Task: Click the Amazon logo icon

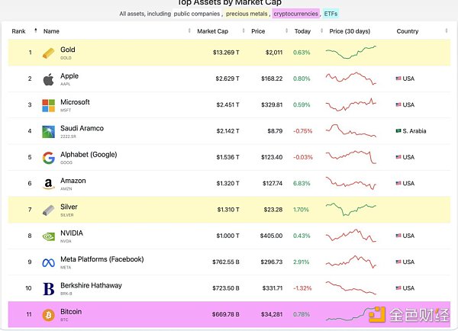Action: [x=48, y=184]
